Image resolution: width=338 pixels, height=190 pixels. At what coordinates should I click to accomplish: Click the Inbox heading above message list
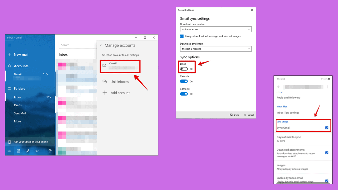coord(63,55)
